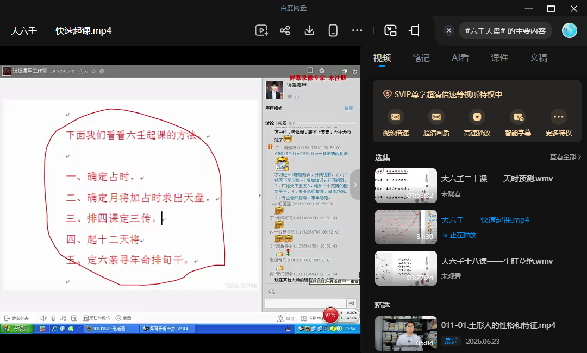Open the more options ellipsis menu

(x=357, y=30)
